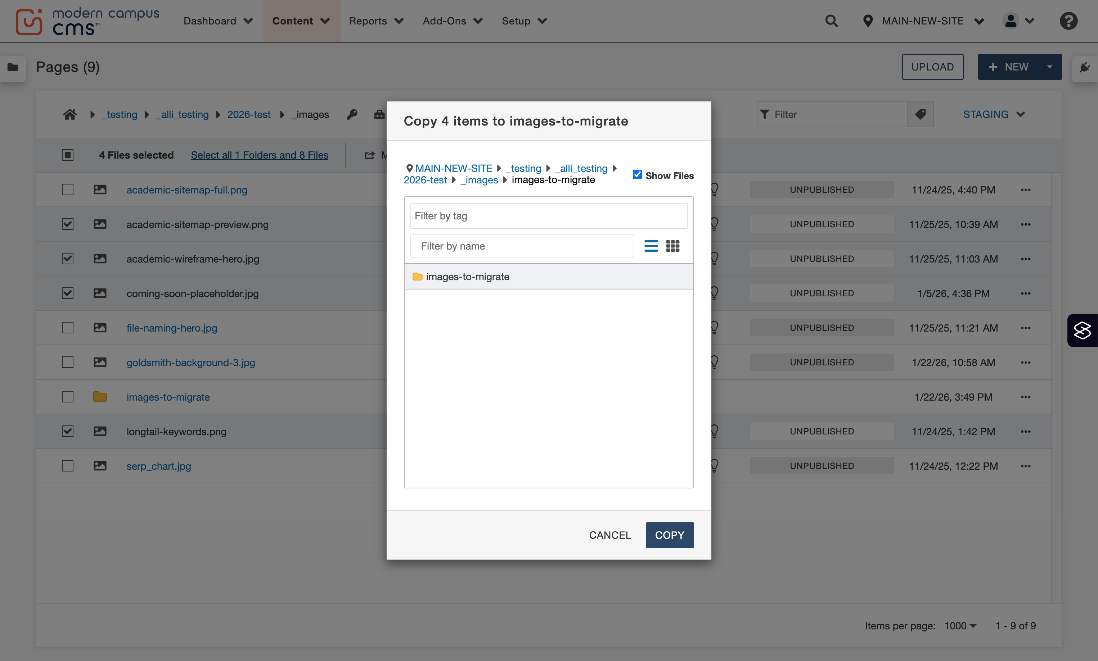This screenshot has width=1098, height=661.
Task: Click the Filter by name field
Action: [x=522, y=246]
